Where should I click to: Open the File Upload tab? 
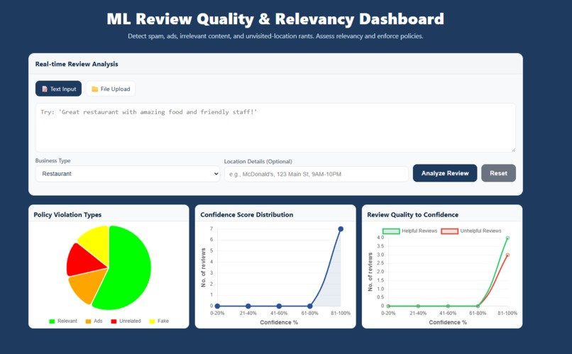(x=111, y=89)
